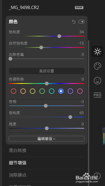Select the purple color channel circle
This screenshot has height=186, width=105.
point(70,91)
